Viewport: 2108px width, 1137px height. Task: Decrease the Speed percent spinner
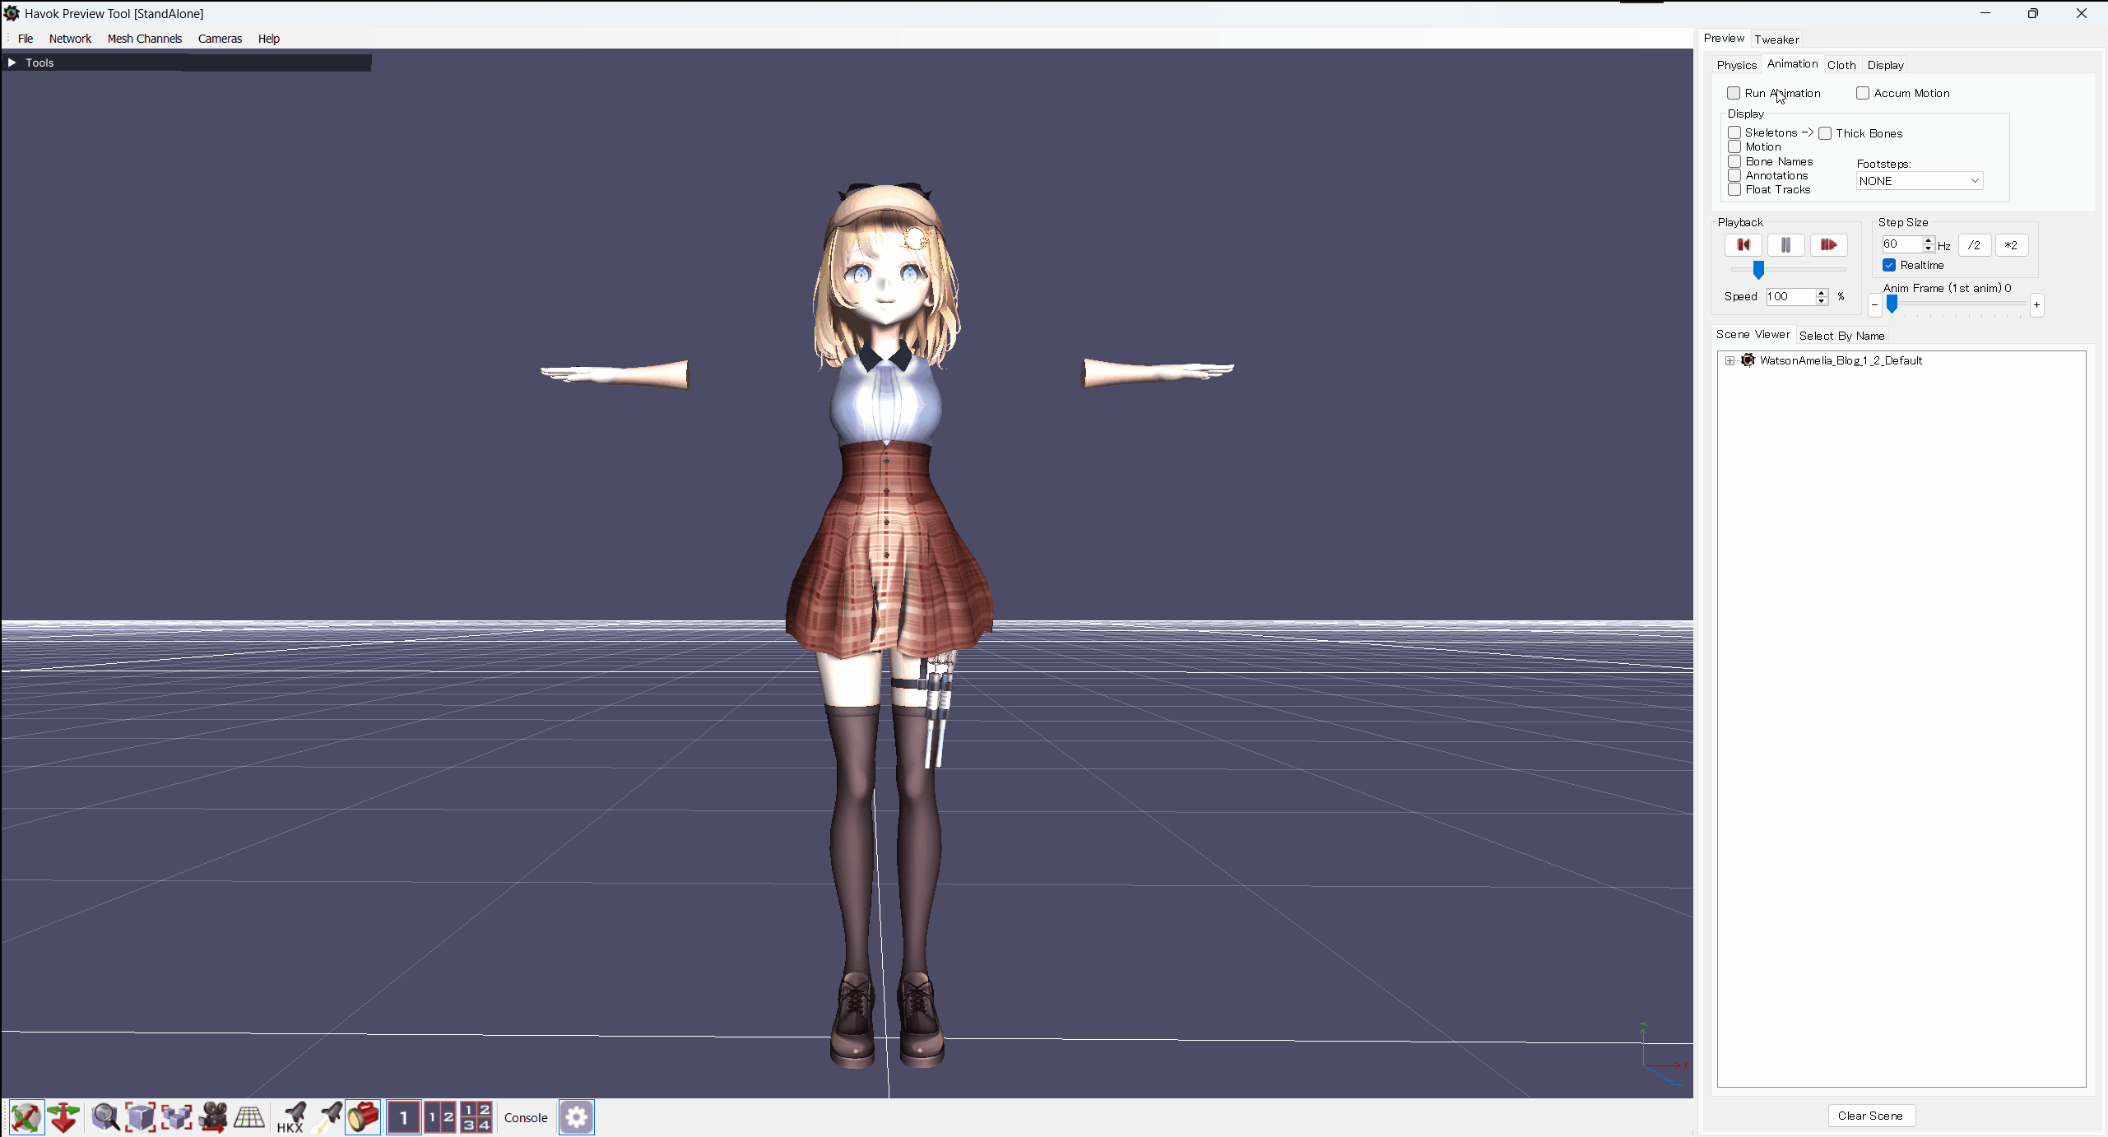[1822, 300]
